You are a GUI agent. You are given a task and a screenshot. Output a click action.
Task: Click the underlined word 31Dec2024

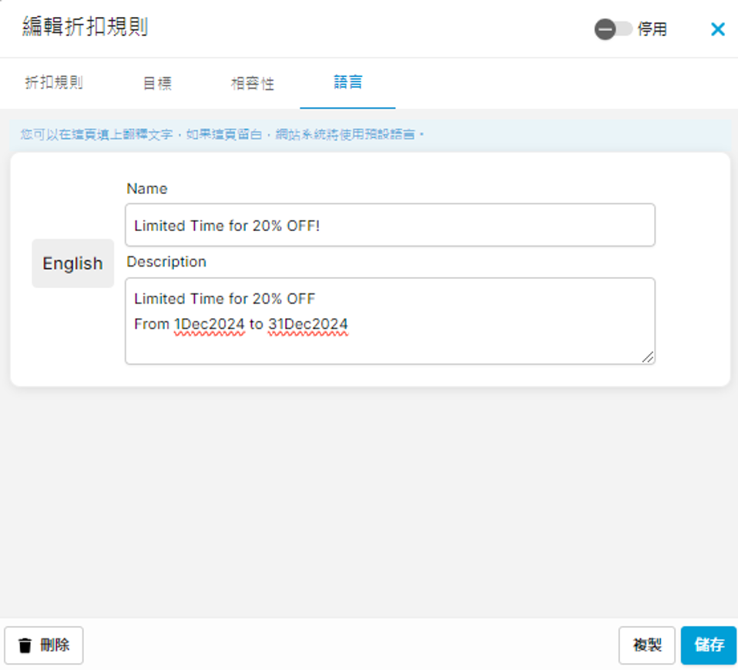(x=307, y=324)
